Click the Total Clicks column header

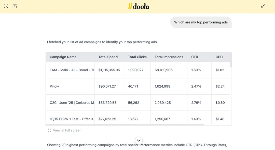tap(137, 57)
